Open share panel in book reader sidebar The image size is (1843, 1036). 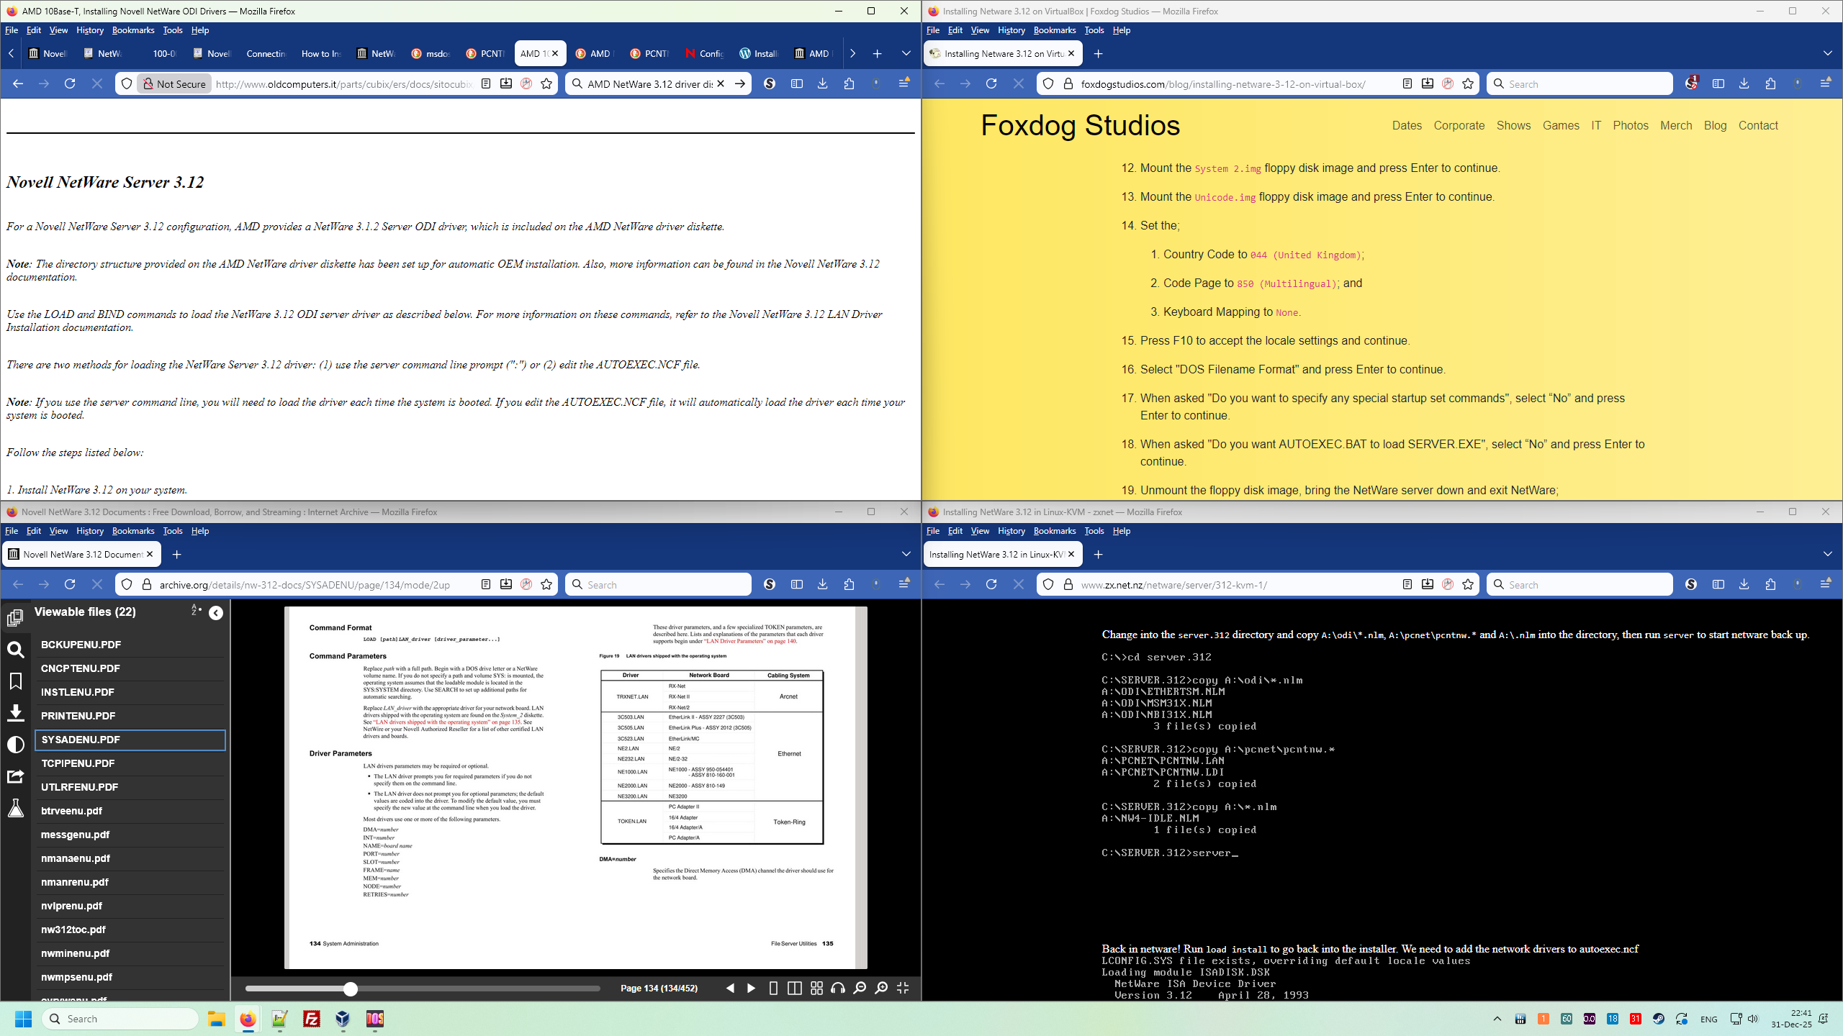(x=15, y=776)
